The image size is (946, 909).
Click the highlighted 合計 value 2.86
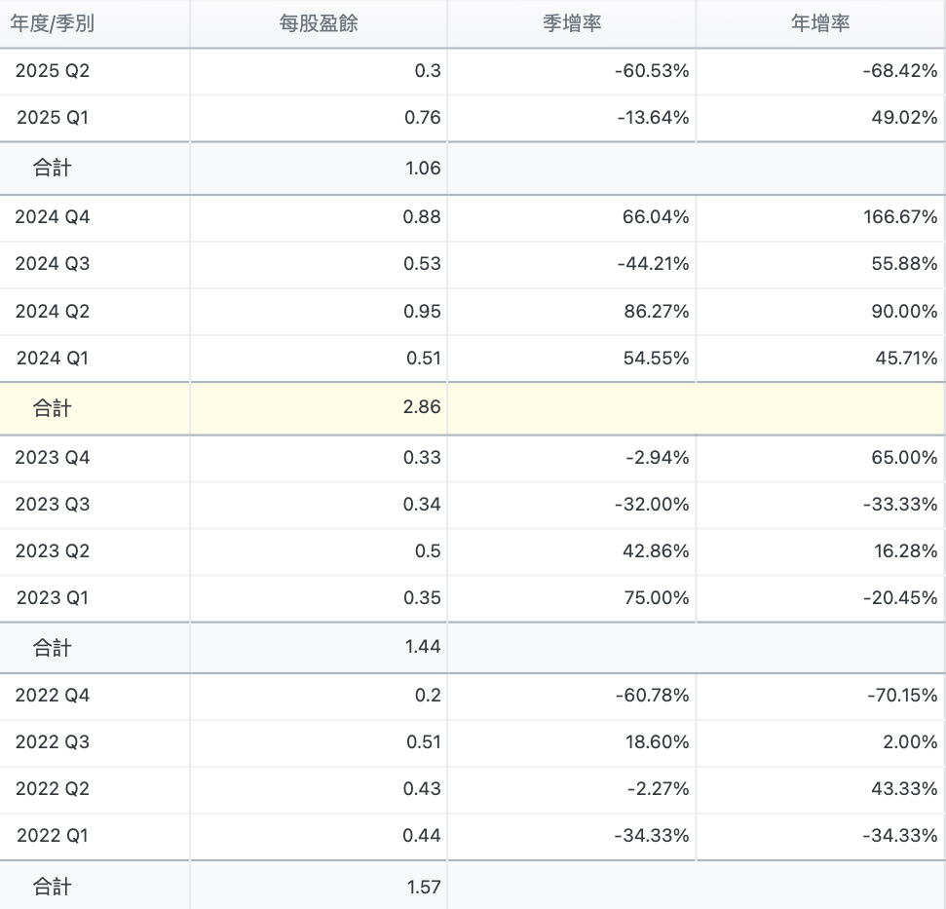coord(422,407)
